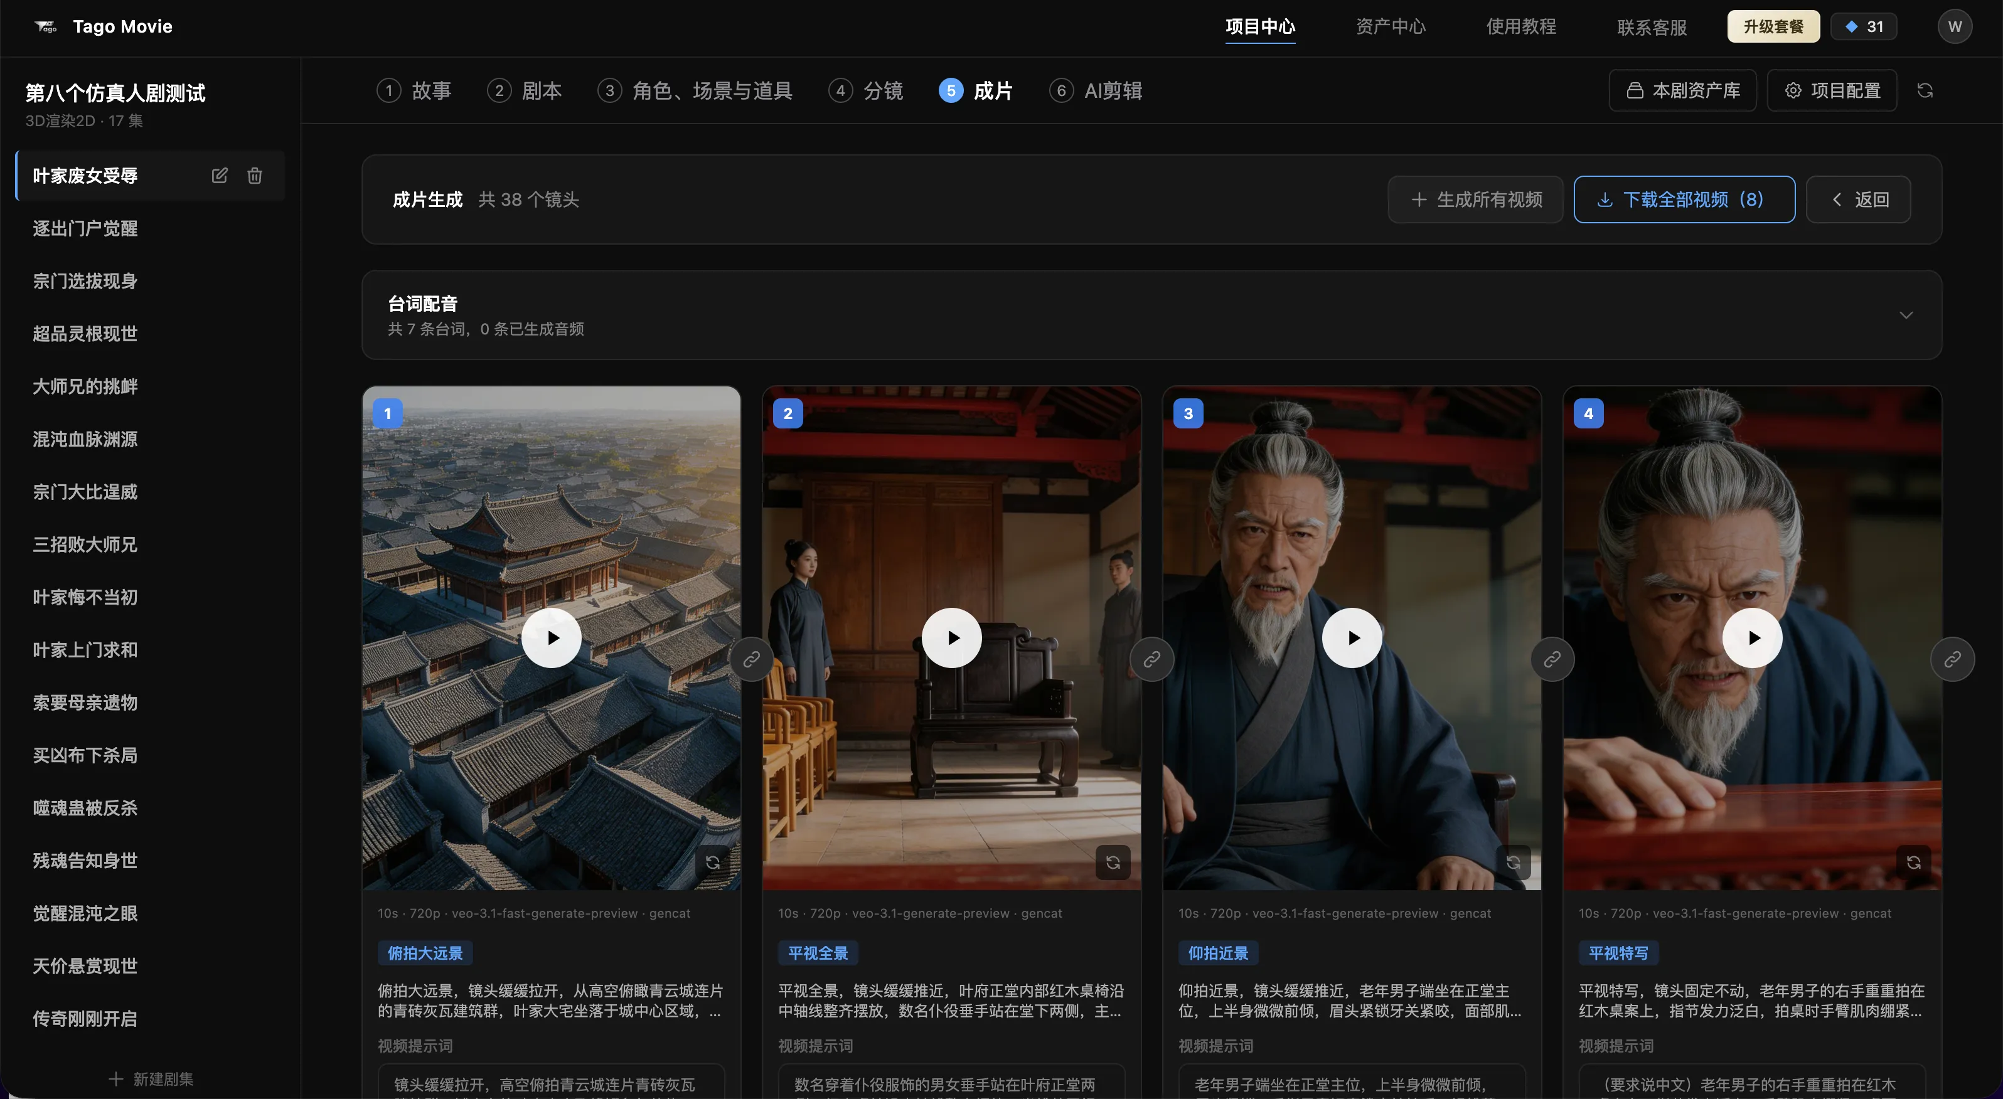Image resolution: width=2003 pixels, height=1099 pixels.
Task: Go to step 6 AI剪辑 tab
Action: point(1096,91)
